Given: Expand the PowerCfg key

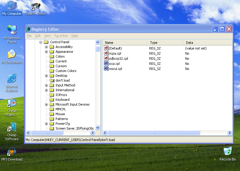Looking at the screenshot, I should pos(46,124).
